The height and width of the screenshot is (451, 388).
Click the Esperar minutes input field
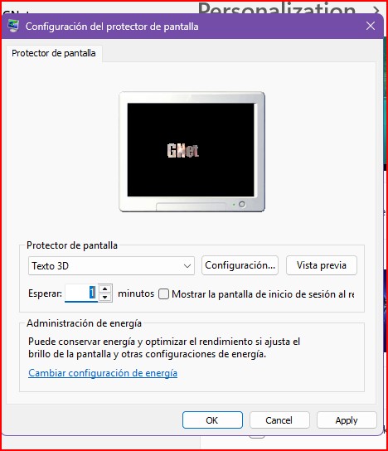pos(81,293)
